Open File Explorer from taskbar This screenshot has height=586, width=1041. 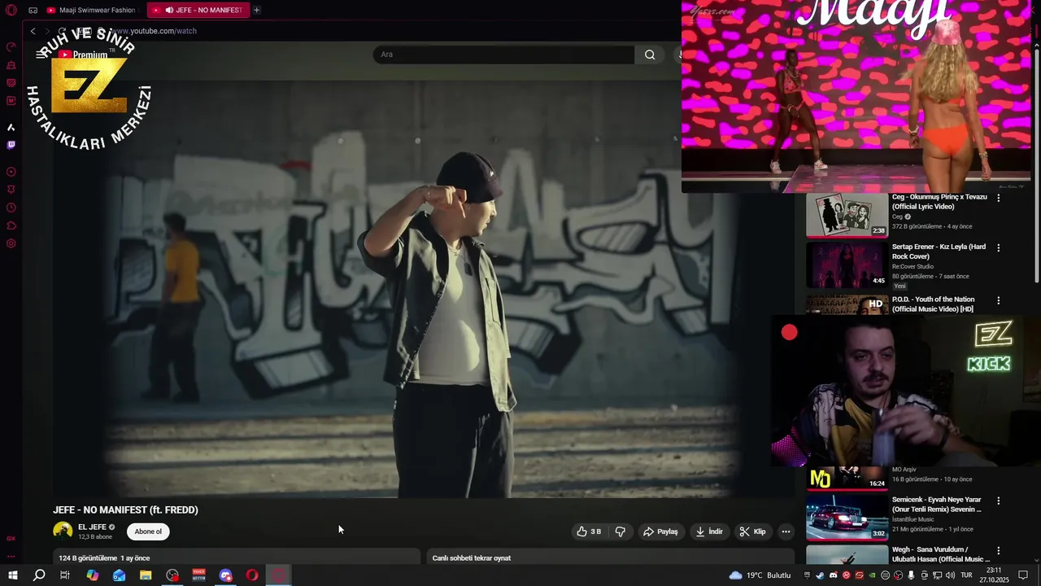(x=146, y=575)
